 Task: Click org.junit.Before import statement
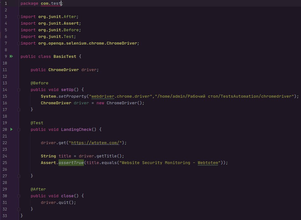(x=51, y=30)
